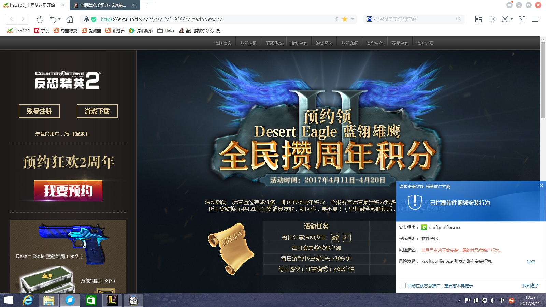The height and width of the screenshot is (307, 546).
Task: Click the undo closed tab arrow icon
Action: pyautogui.click(x=53, y=19)
